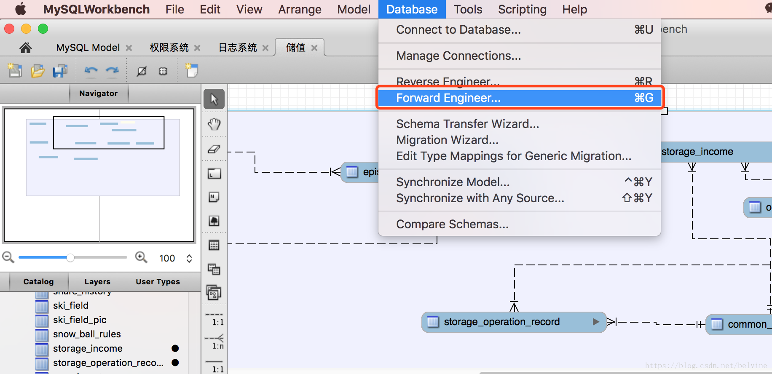Switch to the User Types tab
772x374 pixels.
tap(158, 282)
